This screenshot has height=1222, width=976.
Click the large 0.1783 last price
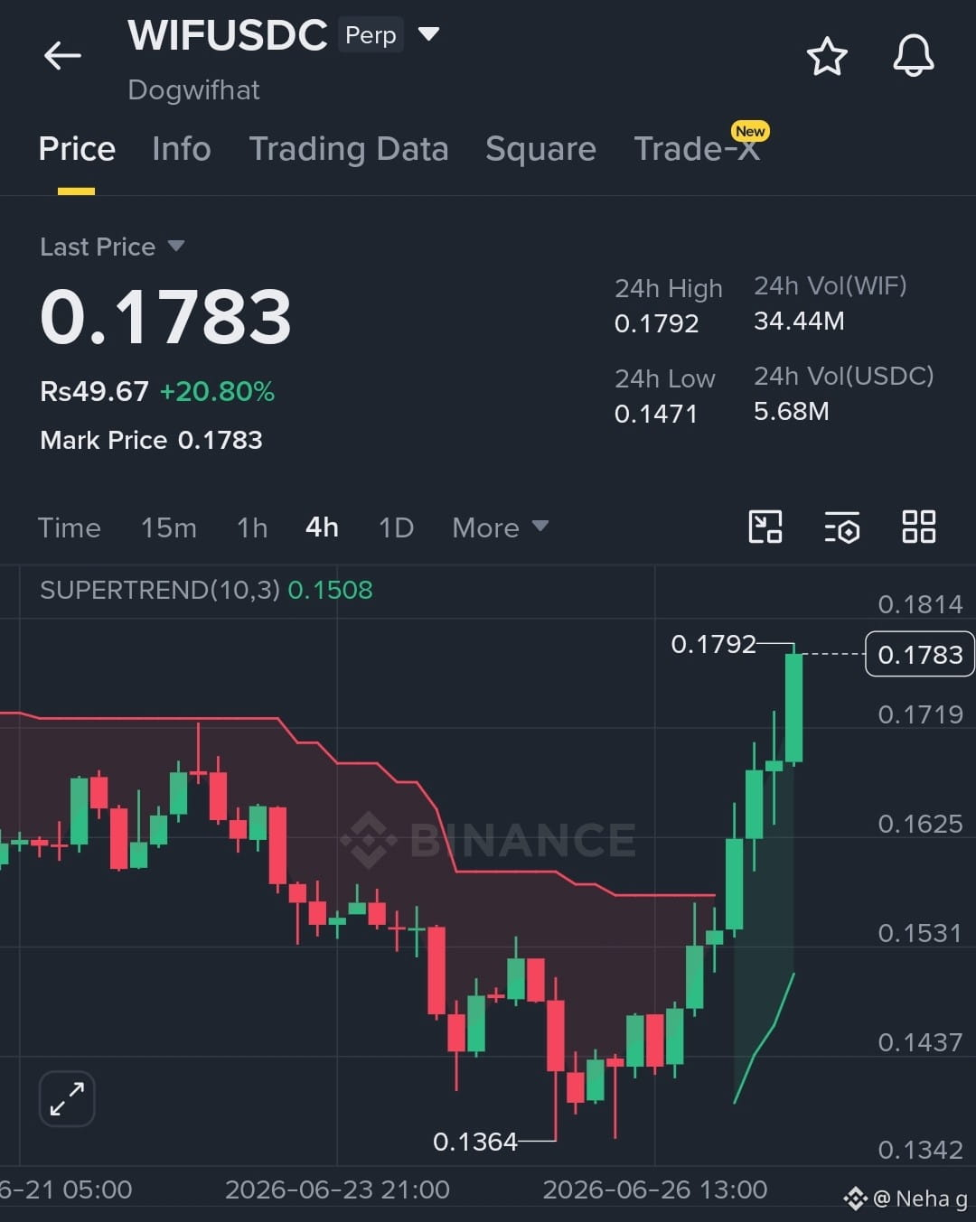tap(166, 317)
